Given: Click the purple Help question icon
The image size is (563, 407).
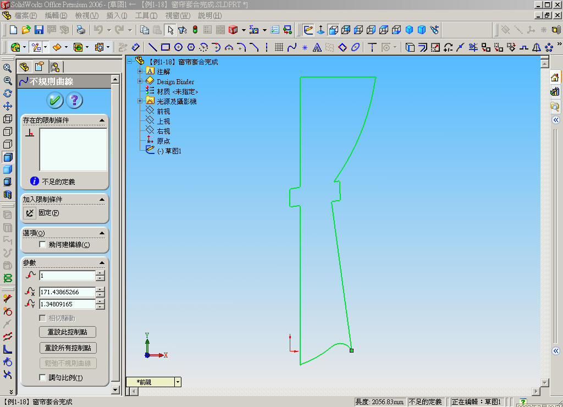Looking at the screenshot, I should [74, 100].
